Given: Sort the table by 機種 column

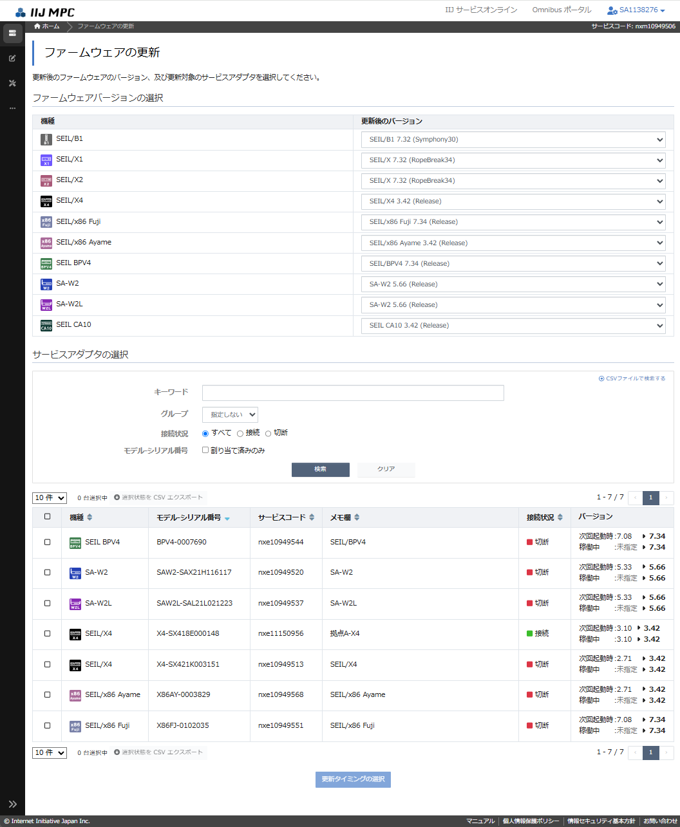Looking at the screenshot, I should pos(90,517).
